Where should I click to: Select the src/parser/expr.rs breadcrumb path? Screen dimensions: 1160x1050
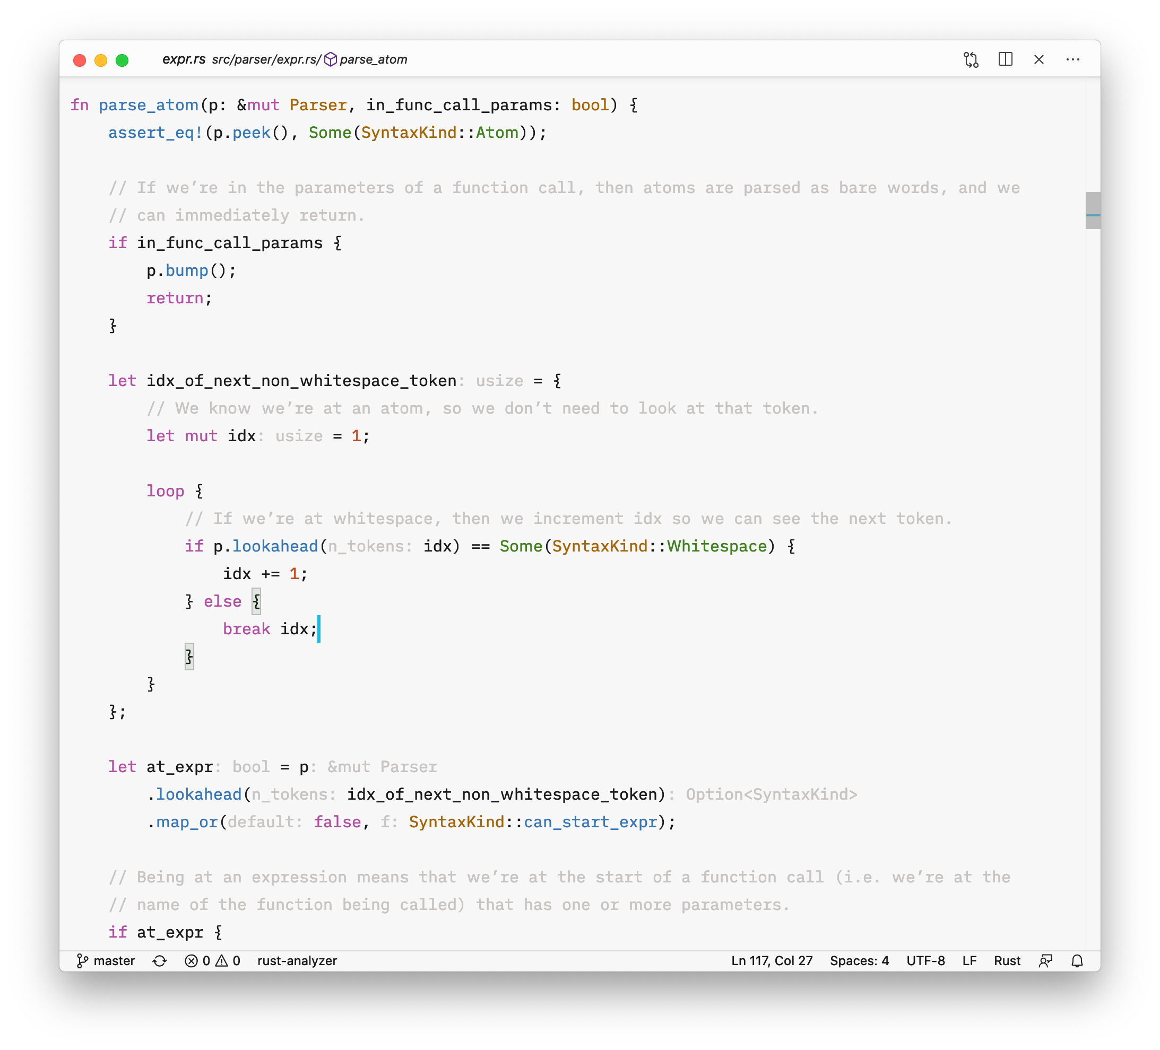click(265, 59)
